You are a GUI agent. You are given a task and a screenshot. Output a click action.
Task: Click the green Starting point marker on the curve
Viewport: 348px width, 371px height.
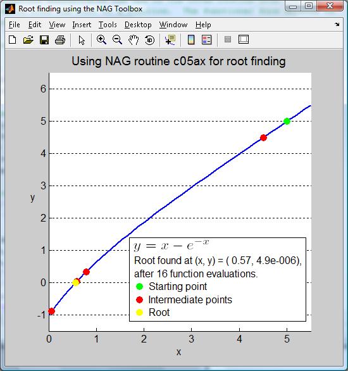coord(287,121)
